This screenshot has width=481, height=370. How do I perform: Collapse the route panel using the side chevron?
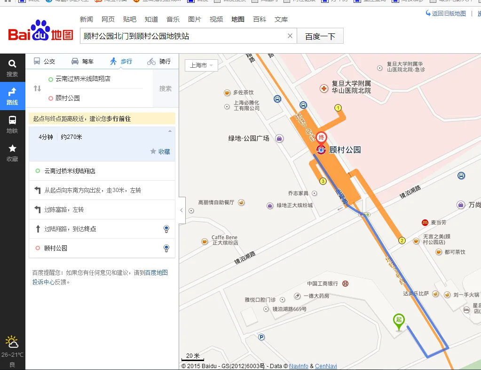point(181,210)
